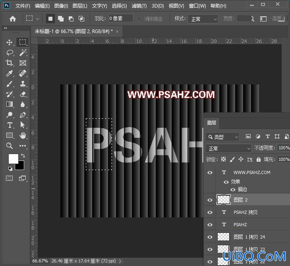The width and height of the screenshot is (290, 266).
Task: Select the Move tool
Action: coord(9,42)
